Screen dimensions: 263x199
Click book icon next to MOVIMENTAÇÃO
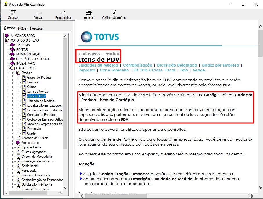(12, 54)
